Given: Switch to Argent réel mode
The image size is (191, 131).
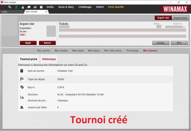Looking at the screenshot, I should (x=163, y=18).
